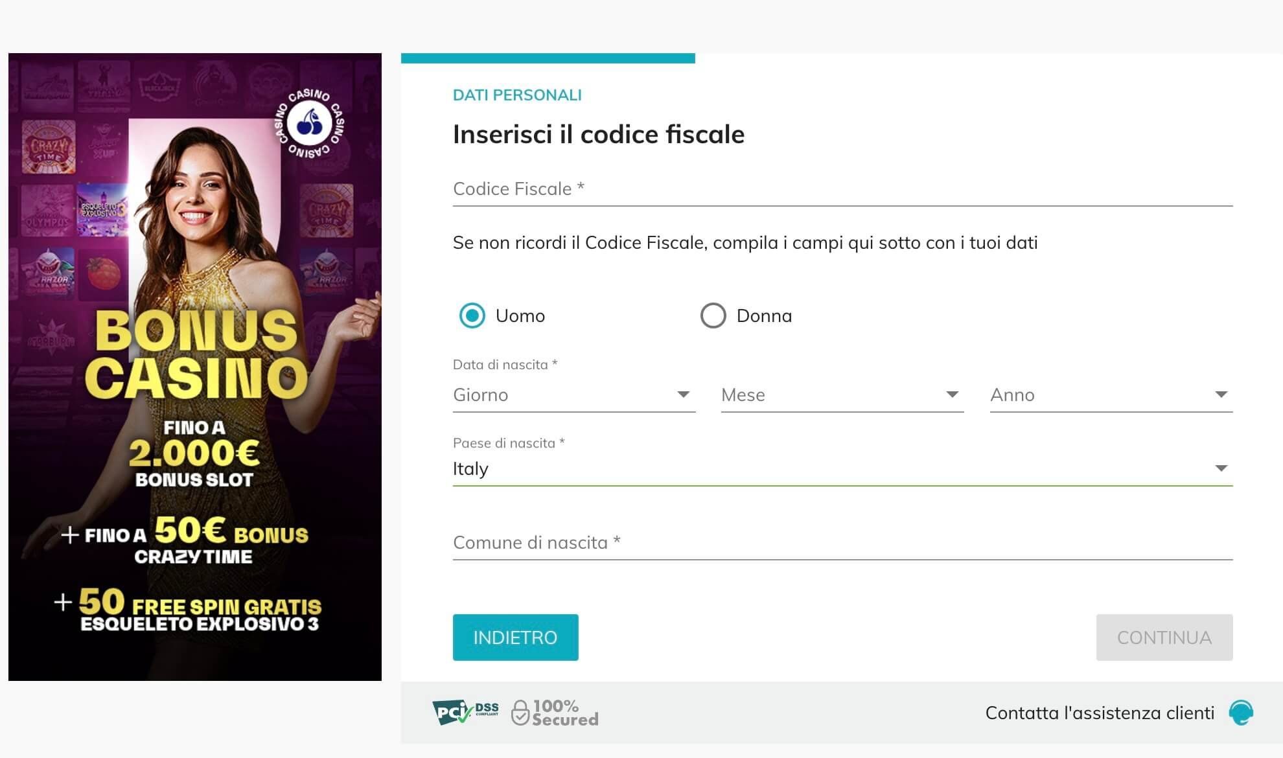The image size is (1283, 758).
Task: Click the PCI DSS compliant badge
Action: click(x=466, y=712)
